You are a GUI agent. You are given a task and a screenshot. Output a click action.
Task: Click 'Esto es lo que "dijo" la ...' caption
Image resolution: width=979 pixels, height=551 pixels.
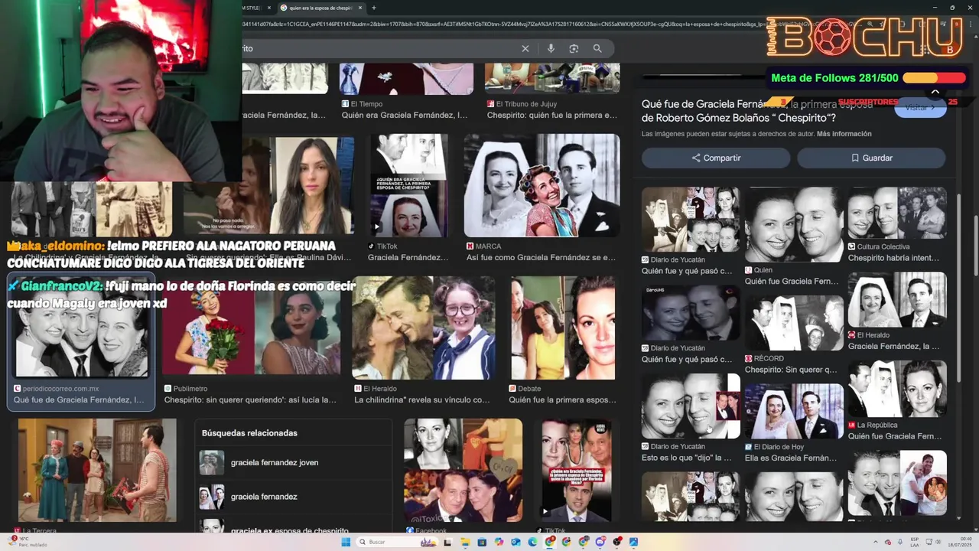point(686,458)
